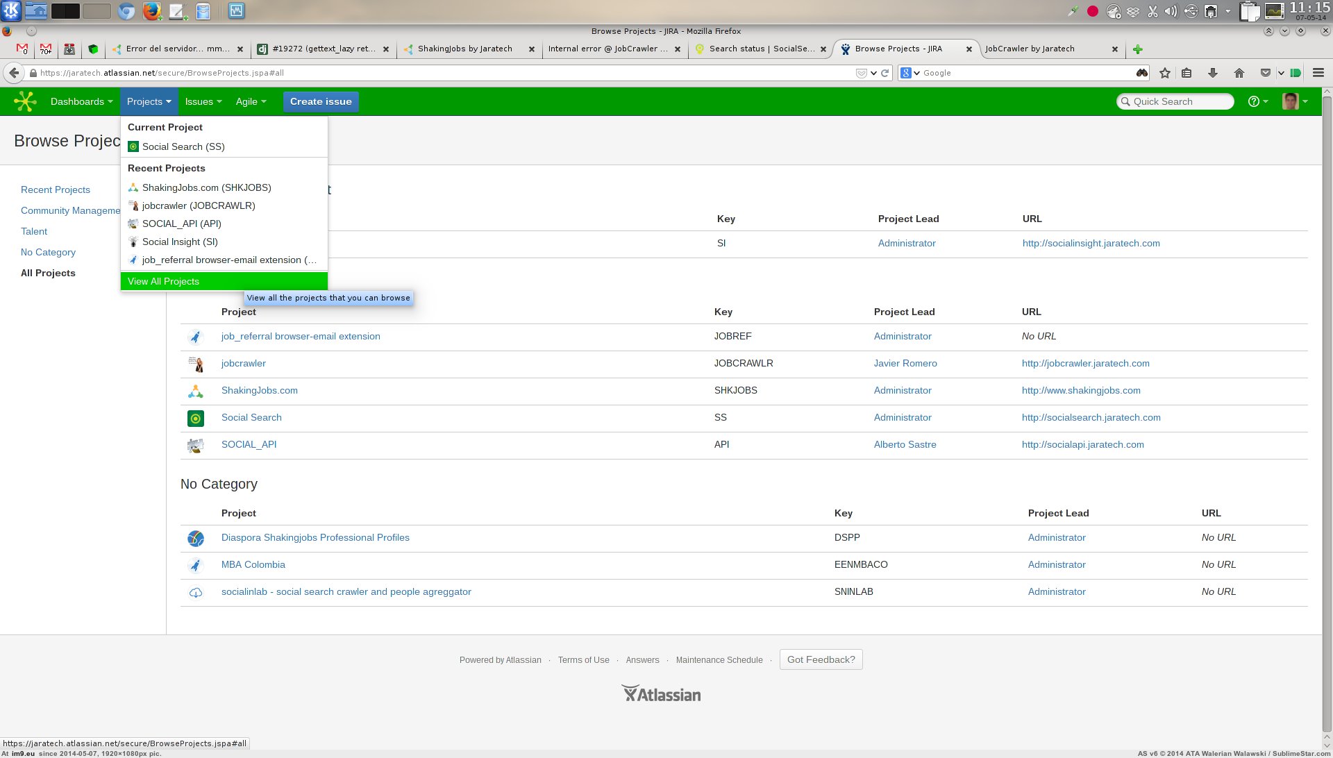Click the JIRA logo in header

[x=25, y=101]
